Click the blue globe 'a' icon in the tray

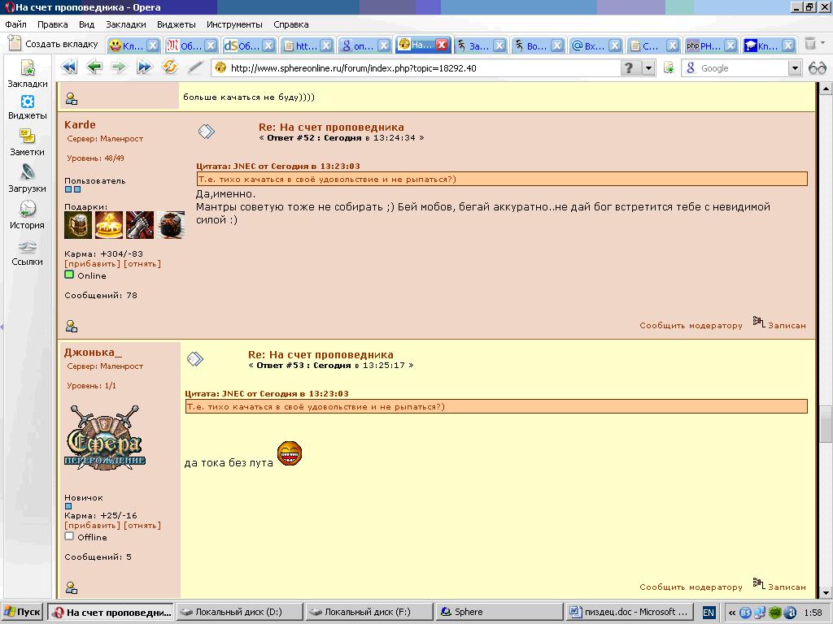coord(790,613)
